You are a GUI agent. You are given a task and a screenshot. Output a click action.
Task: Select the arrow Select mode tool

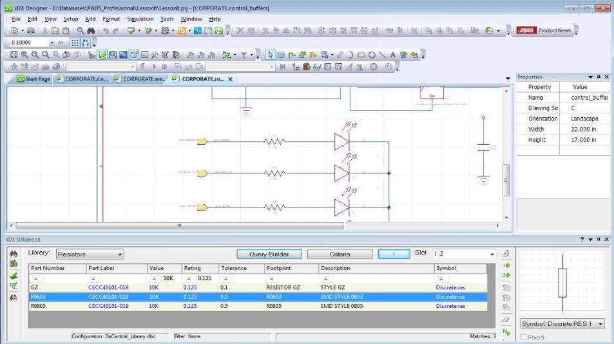[x=270, y=55]
